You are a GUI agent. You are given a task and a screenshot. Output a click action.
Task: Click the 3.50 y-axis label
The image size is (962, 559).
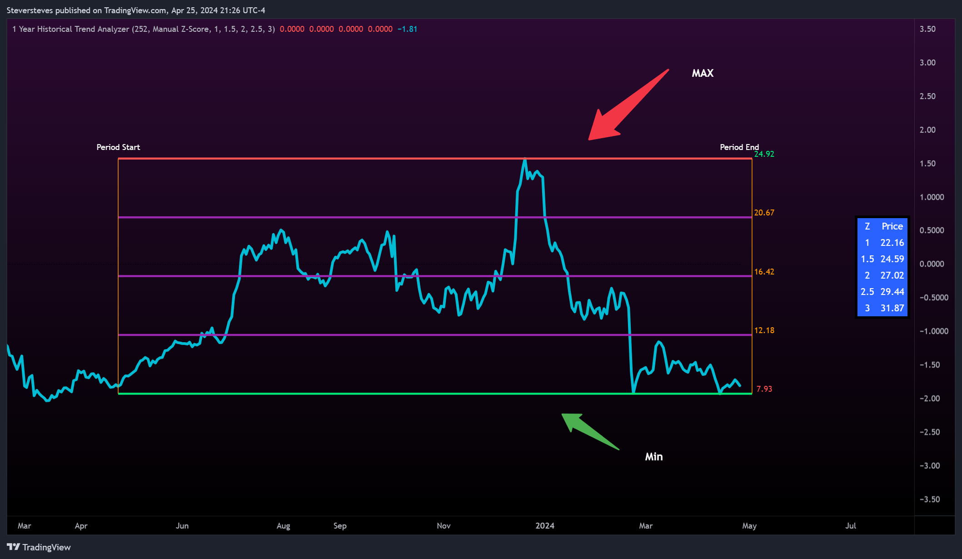click(x=927, y=29)
